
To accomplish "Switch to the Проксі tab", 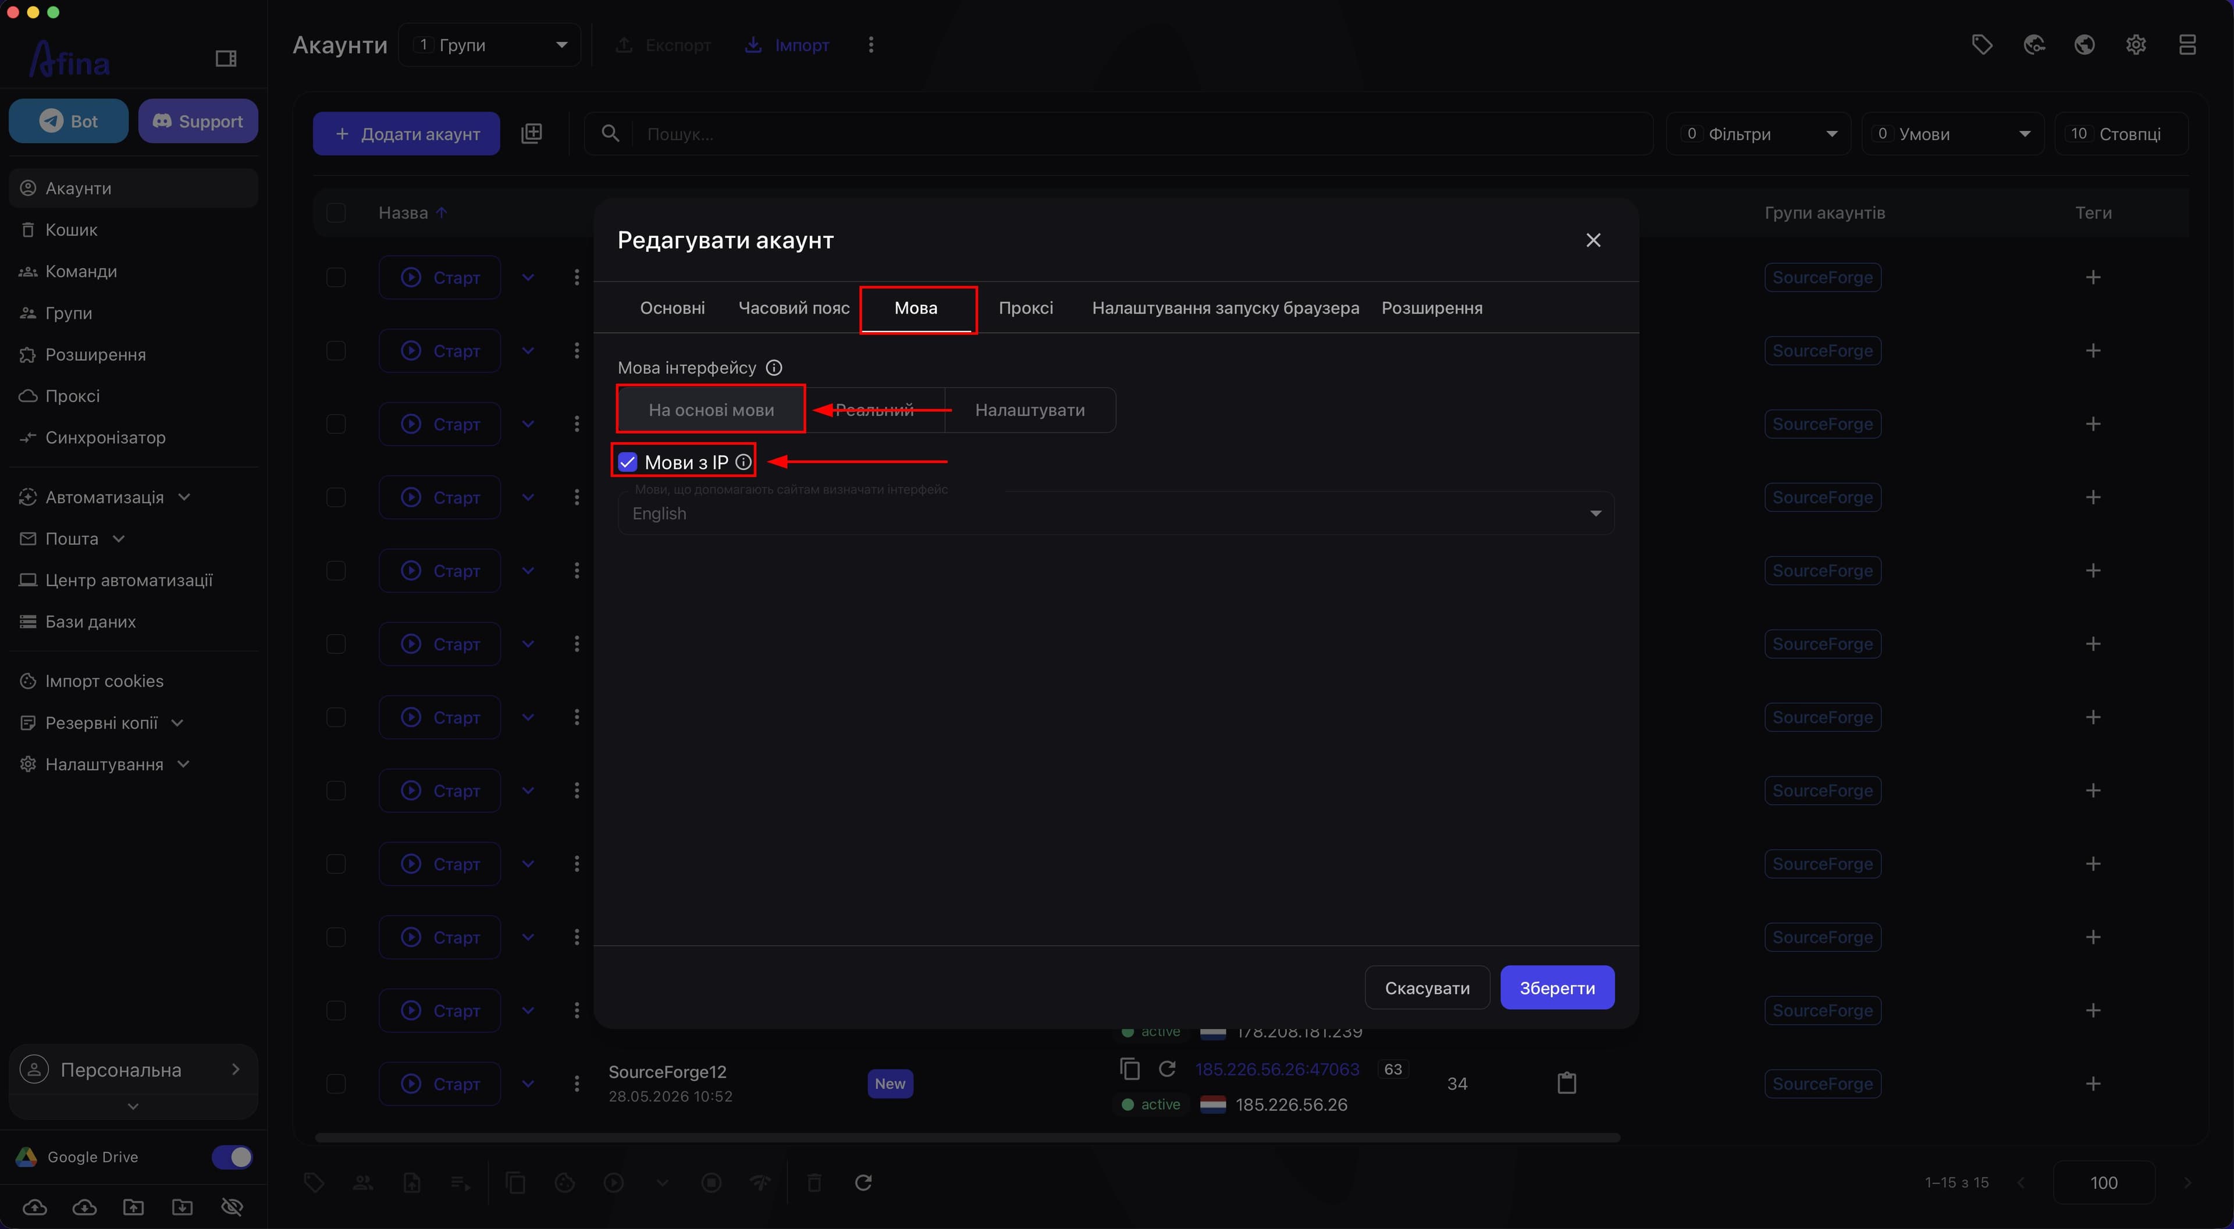I will coord(1026,308).
